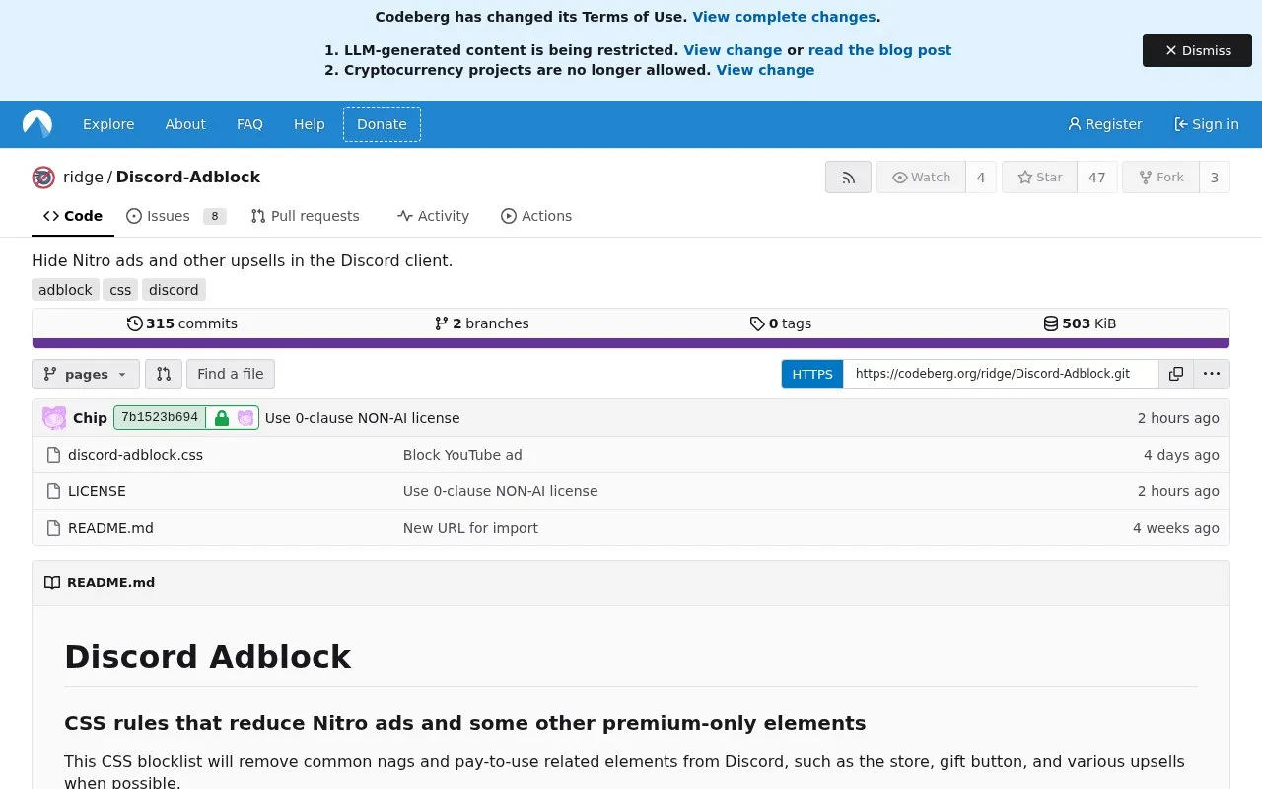Open the Actions tab

pos(535,216)
